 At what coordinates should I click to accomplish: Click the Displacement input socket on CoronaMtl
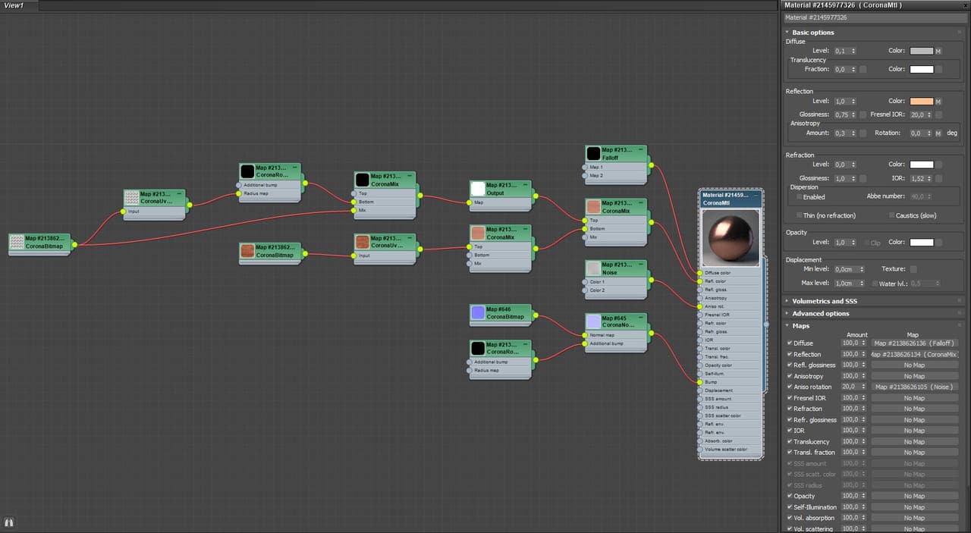click(x=699, y=390)
